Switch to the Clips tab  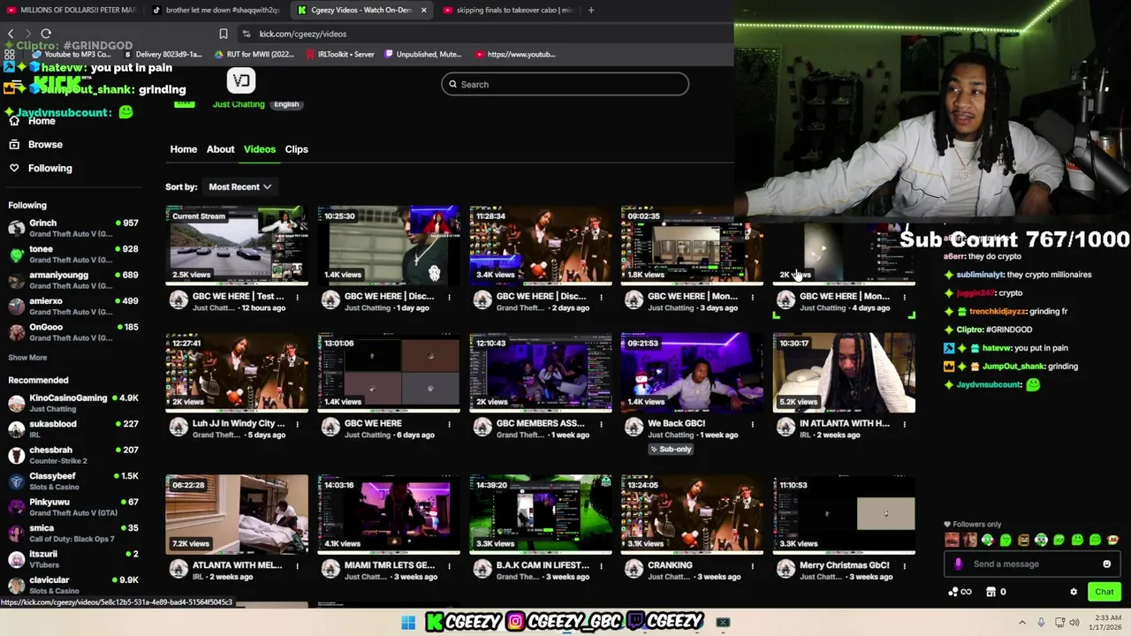click(296, 149)
